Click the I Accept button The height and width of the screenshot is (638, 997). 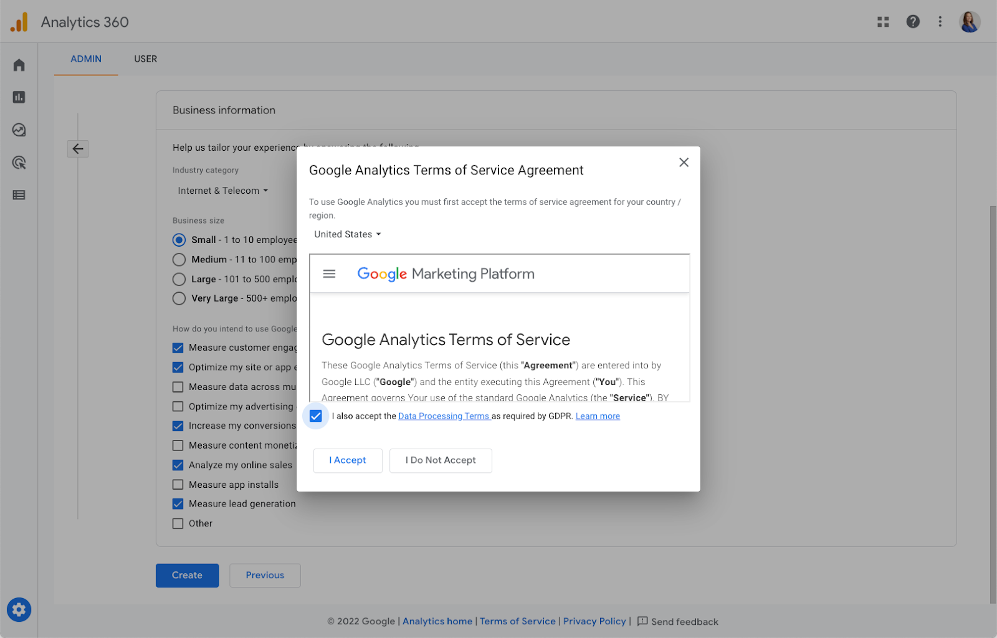coord(348,460)
